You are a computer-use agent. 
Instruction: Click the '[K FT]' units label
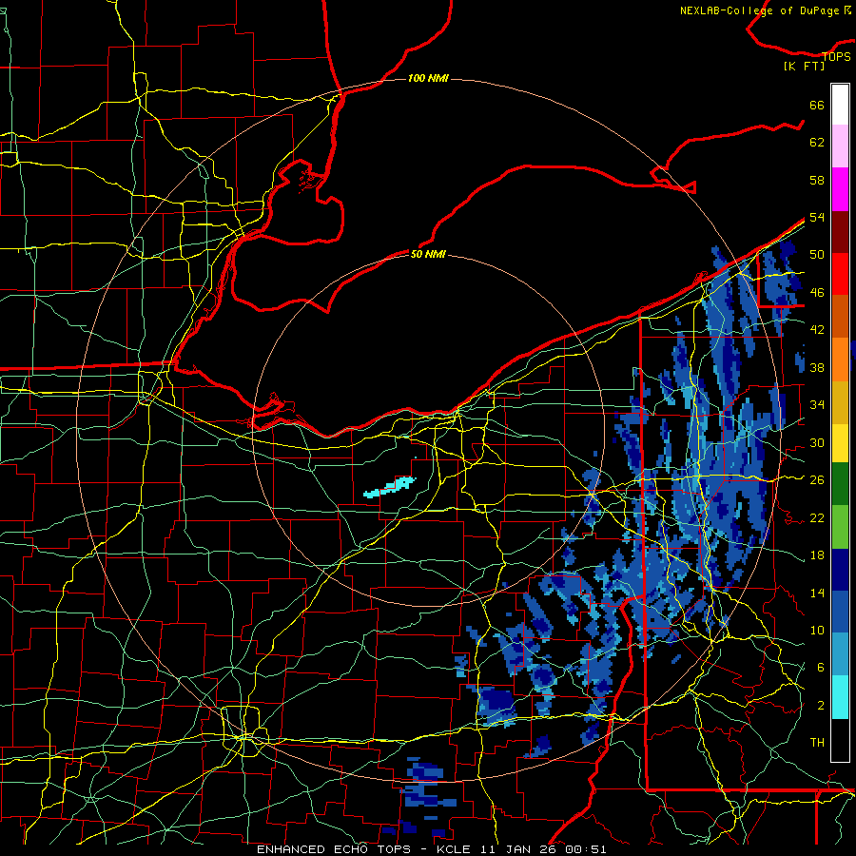point(805,67)
